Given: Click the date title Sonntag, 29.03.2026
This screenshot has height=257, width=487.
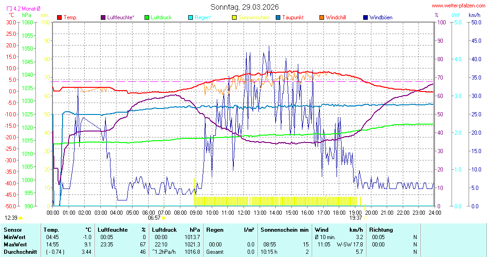Looking at the screenshot, I should [243, 7].
